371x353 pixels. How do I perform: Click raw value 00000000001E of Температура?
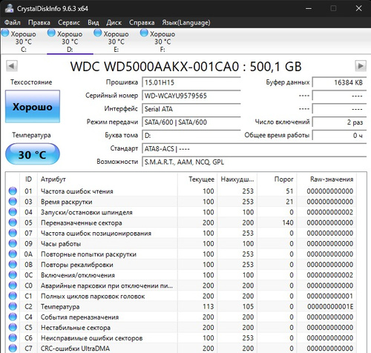coord(330,306)
